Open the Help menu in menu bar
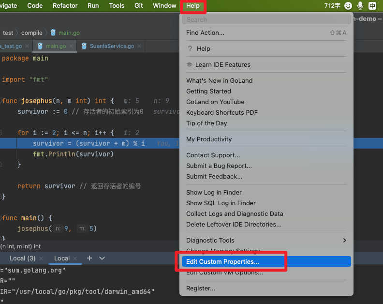The image size is (383, 304). point(193,6)
